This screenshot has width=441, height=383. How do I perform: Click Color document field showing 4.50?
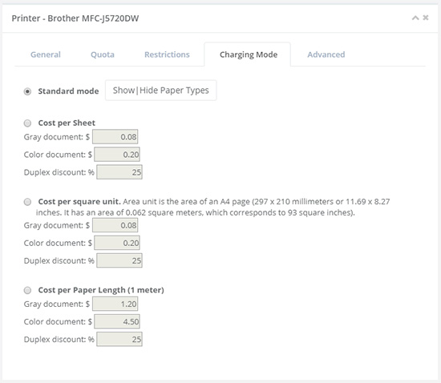[x=117, y=322]
